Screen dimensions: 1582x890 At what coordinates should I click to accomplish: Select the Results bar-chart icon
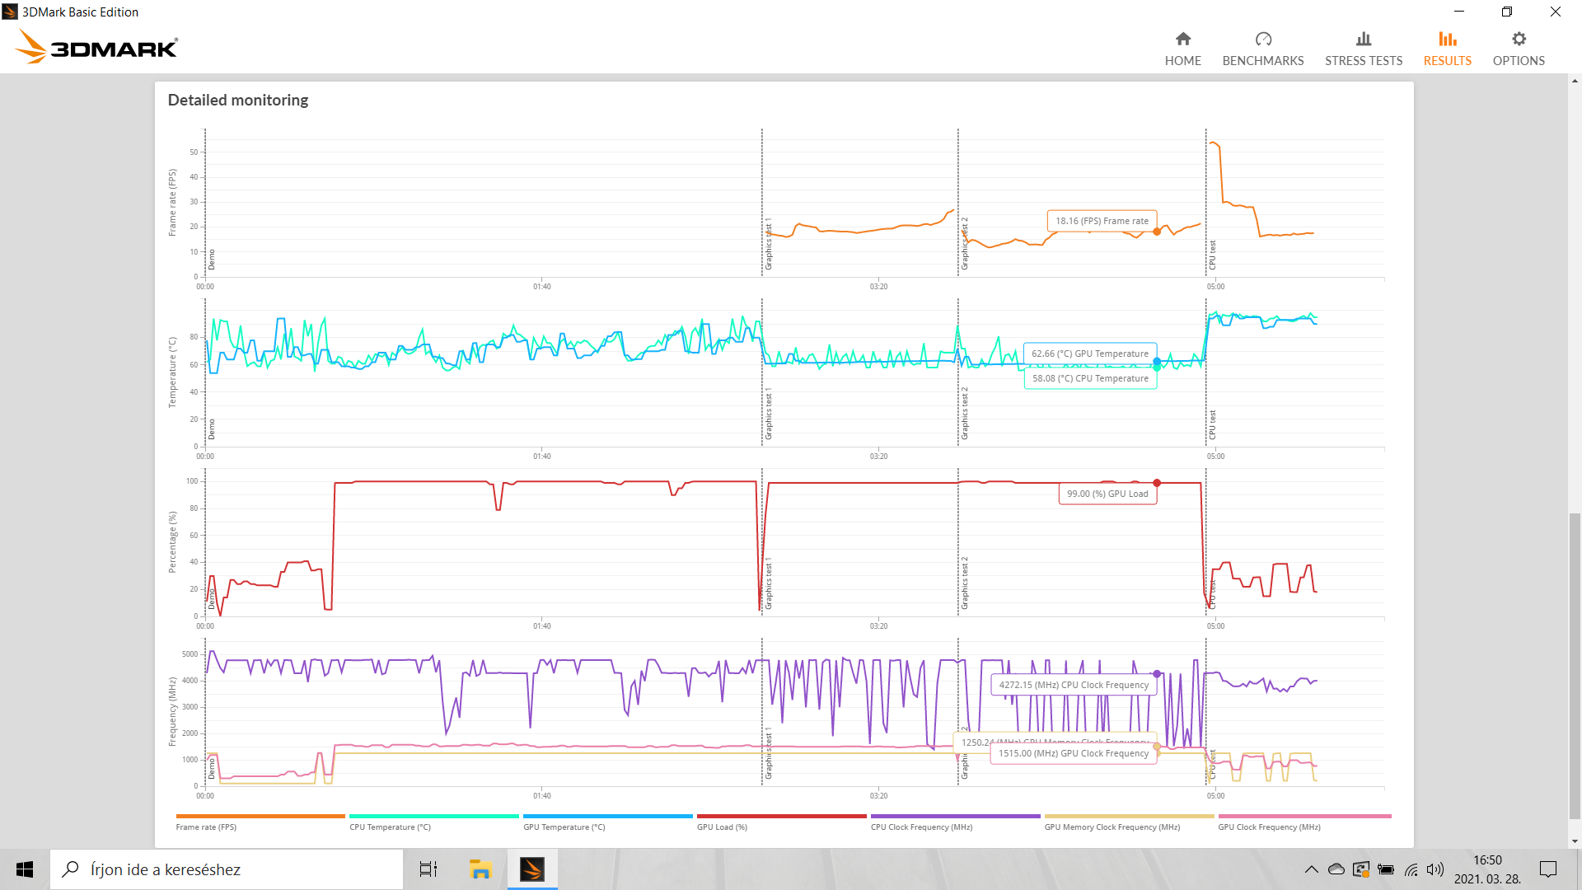[1447, 39]
